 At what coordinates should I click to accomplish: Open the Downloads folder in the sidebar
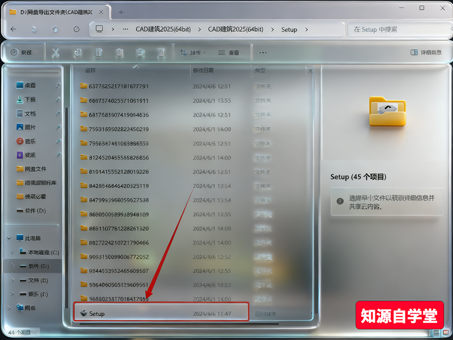[31, 99]
